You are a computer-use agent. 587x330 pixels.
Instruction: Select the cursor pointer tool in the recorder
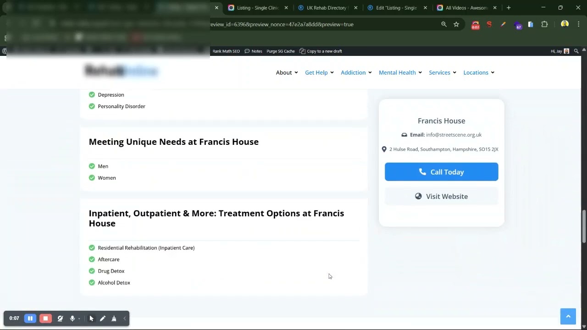(x=91, y=319)
